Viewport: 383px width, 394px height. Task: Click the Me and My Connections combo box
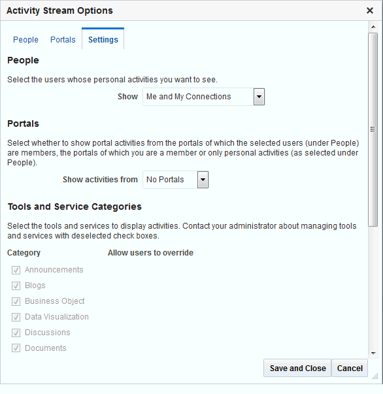pyautogui.click(x=203, y=97)
